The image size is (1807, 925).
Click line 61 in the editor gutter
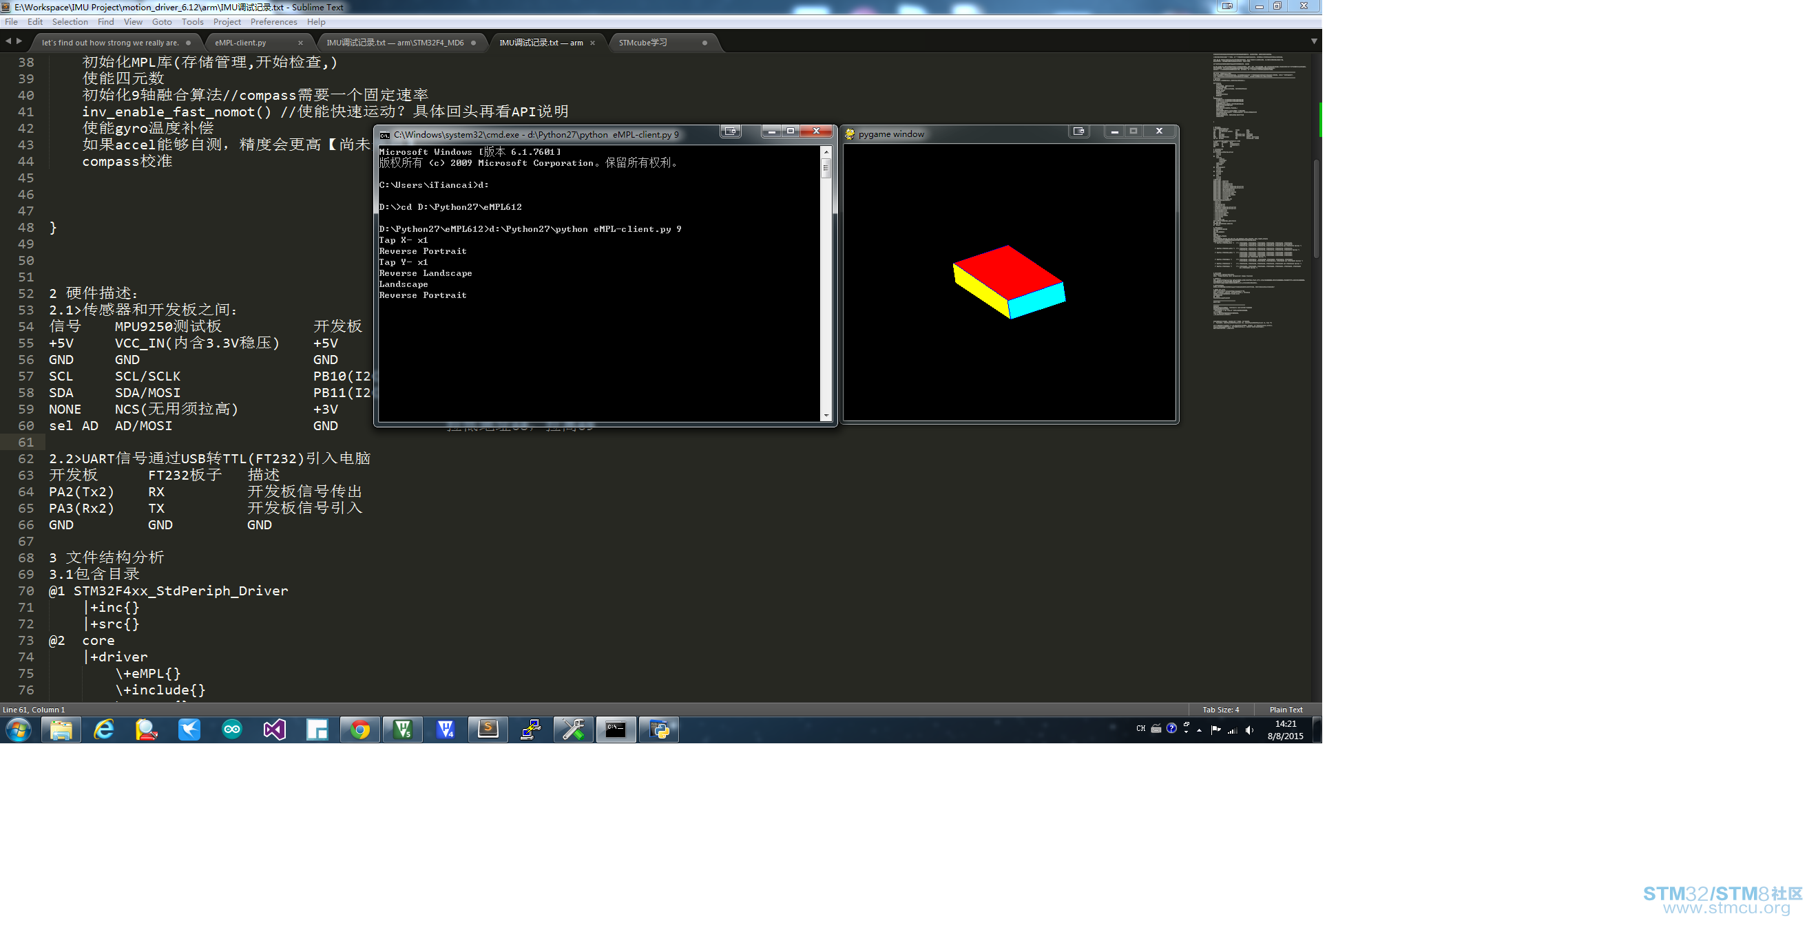[x=26, y=443]
